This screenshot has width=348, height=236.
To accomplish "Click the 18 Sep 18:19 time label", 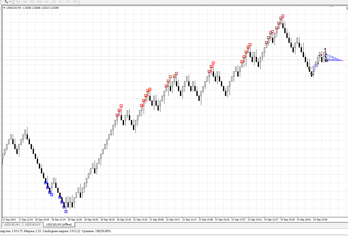I will pos(108,219).
